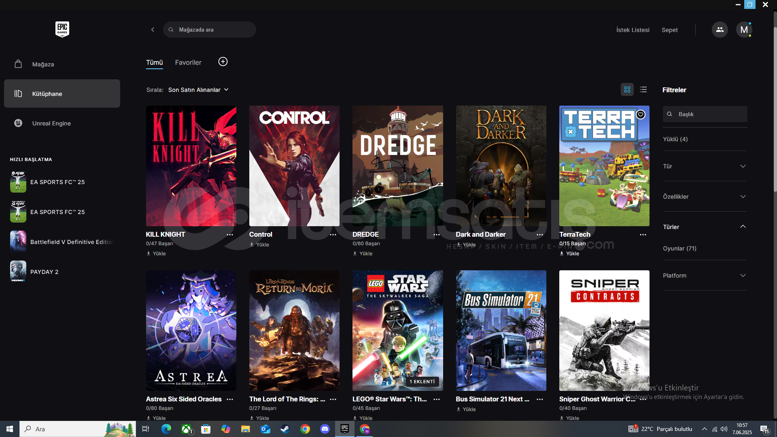This screenshot has width=777, height=437.
Task: Open Discord from the taskbar
Action: 325,429
